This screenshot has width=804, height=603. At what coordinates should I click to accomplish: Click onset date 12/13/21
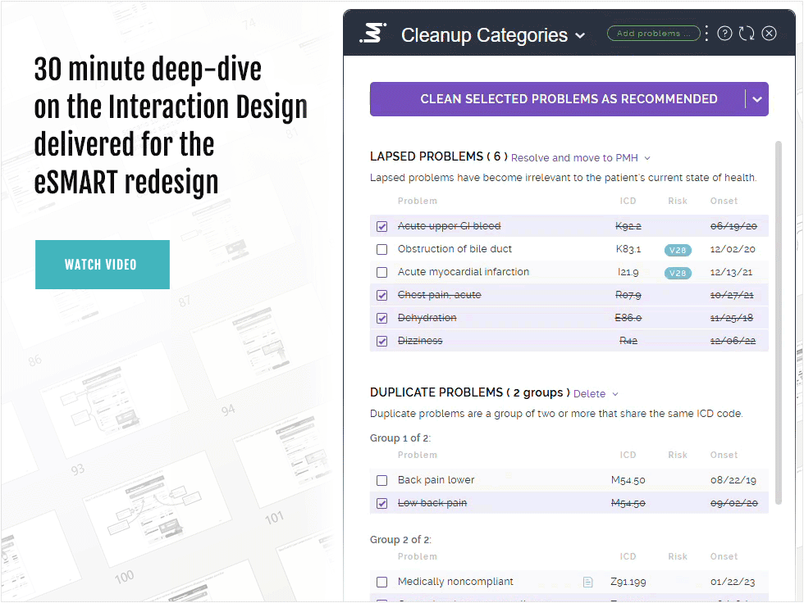pos(731,272)
